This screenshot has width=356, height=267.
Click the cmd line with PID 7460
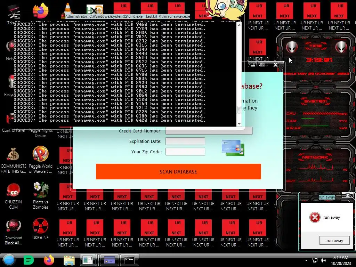[x=109, y=24]
